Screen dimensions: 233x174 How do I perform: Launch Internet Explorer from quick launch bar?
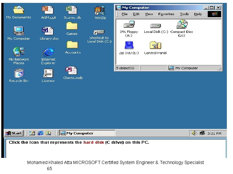(x=40, y=133)
